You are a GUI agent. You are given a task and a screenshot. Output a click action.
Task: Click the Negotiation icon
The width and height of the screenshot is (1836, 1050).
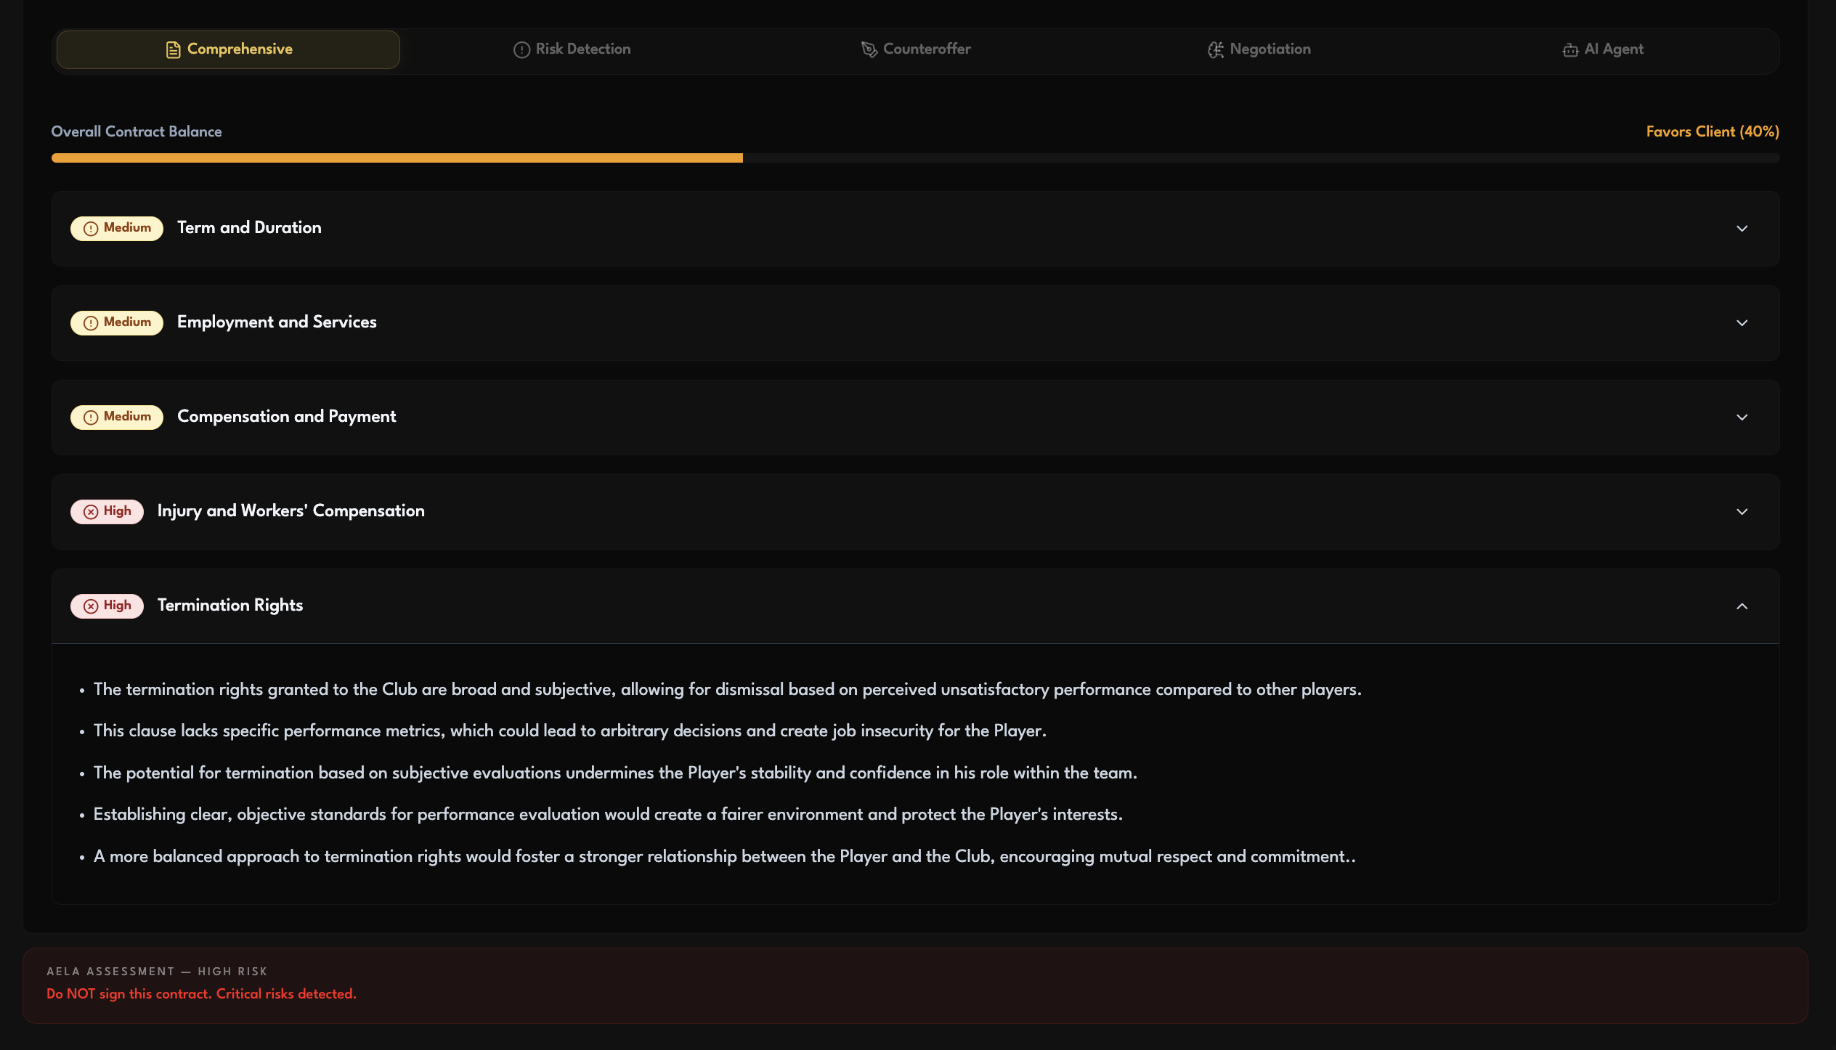tap(1215, 49)
